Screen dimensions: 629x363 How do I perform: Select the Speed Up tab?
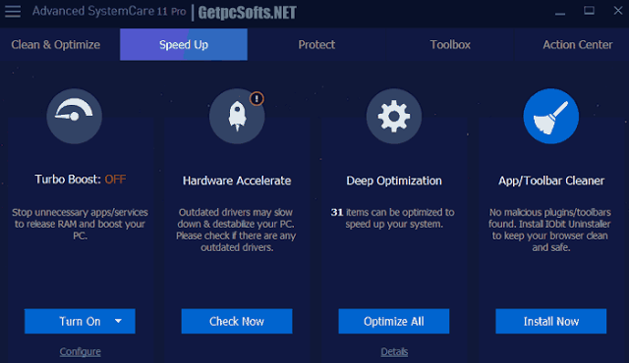pyautogui.click(x=184, y=44)
